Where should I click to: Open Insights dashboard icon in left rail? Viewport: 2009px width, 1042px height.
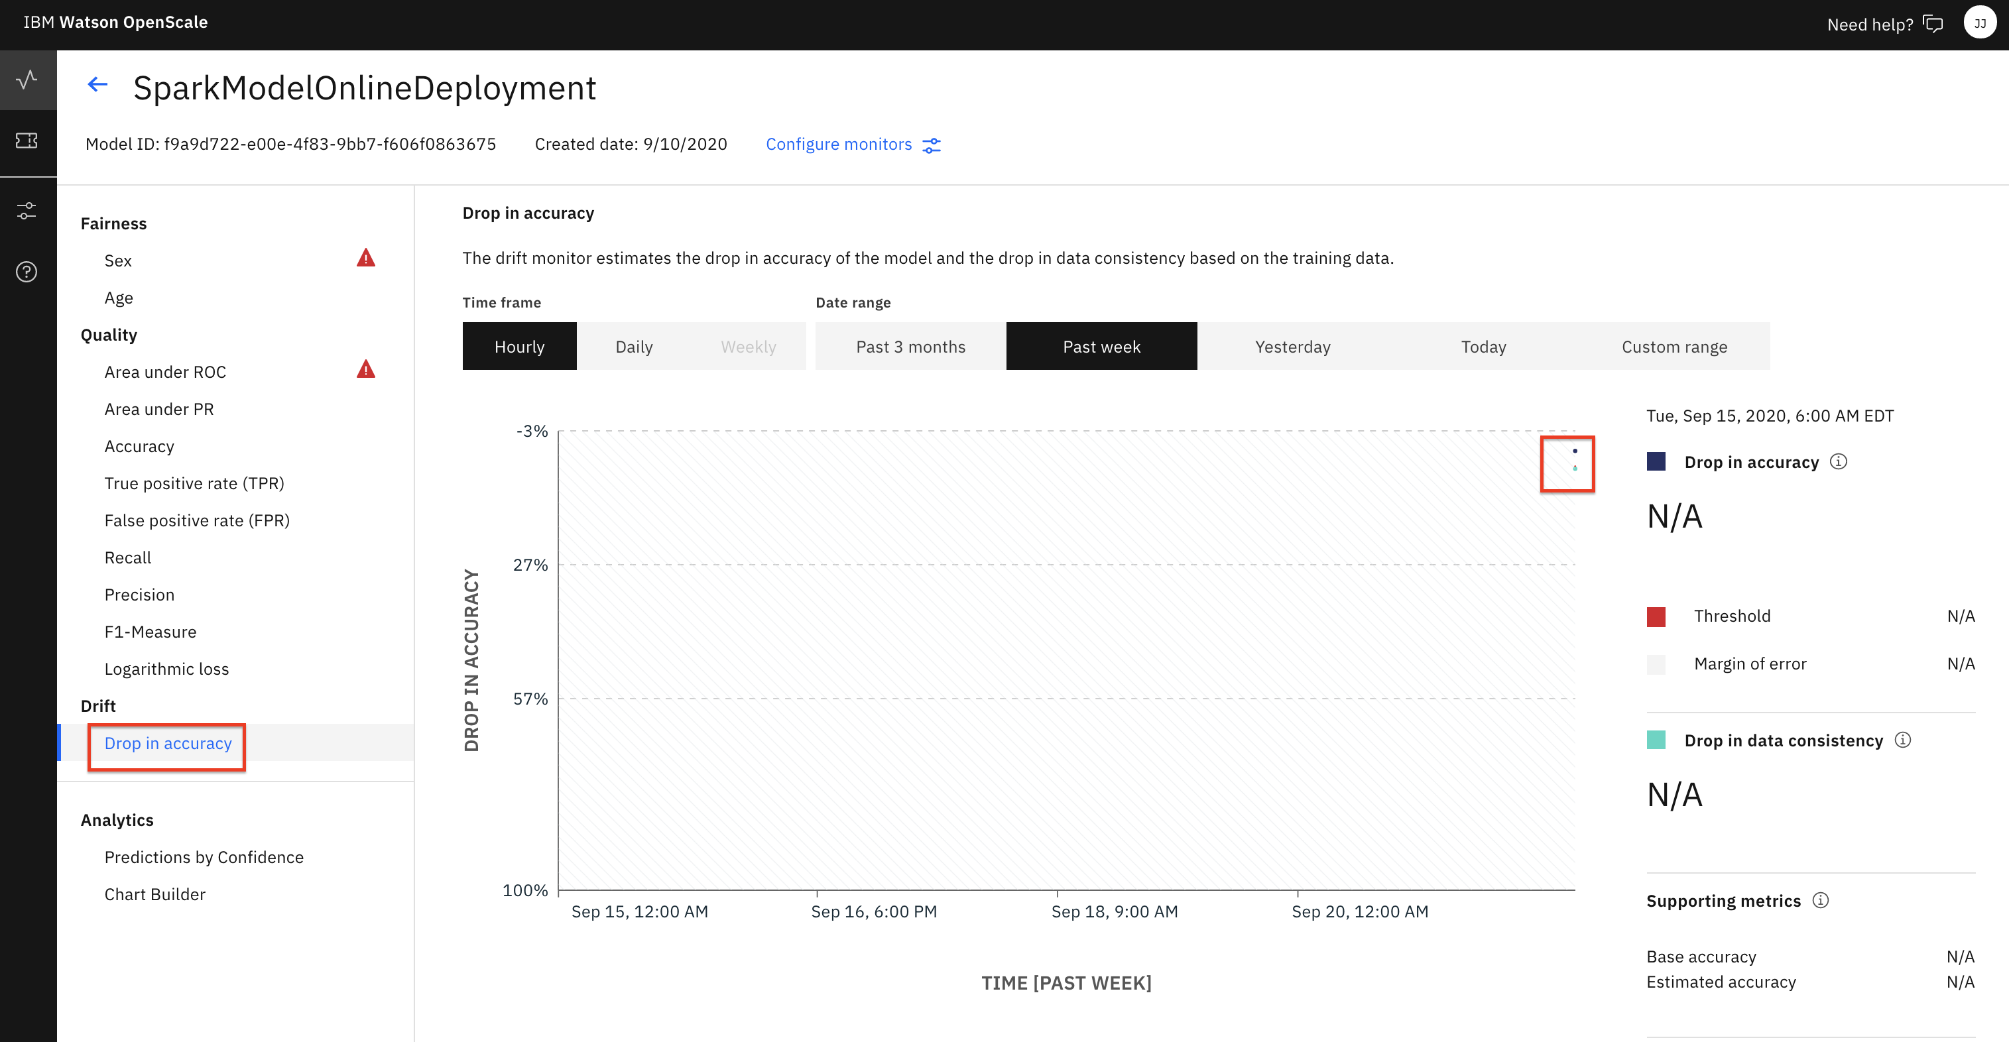point(27,80)
